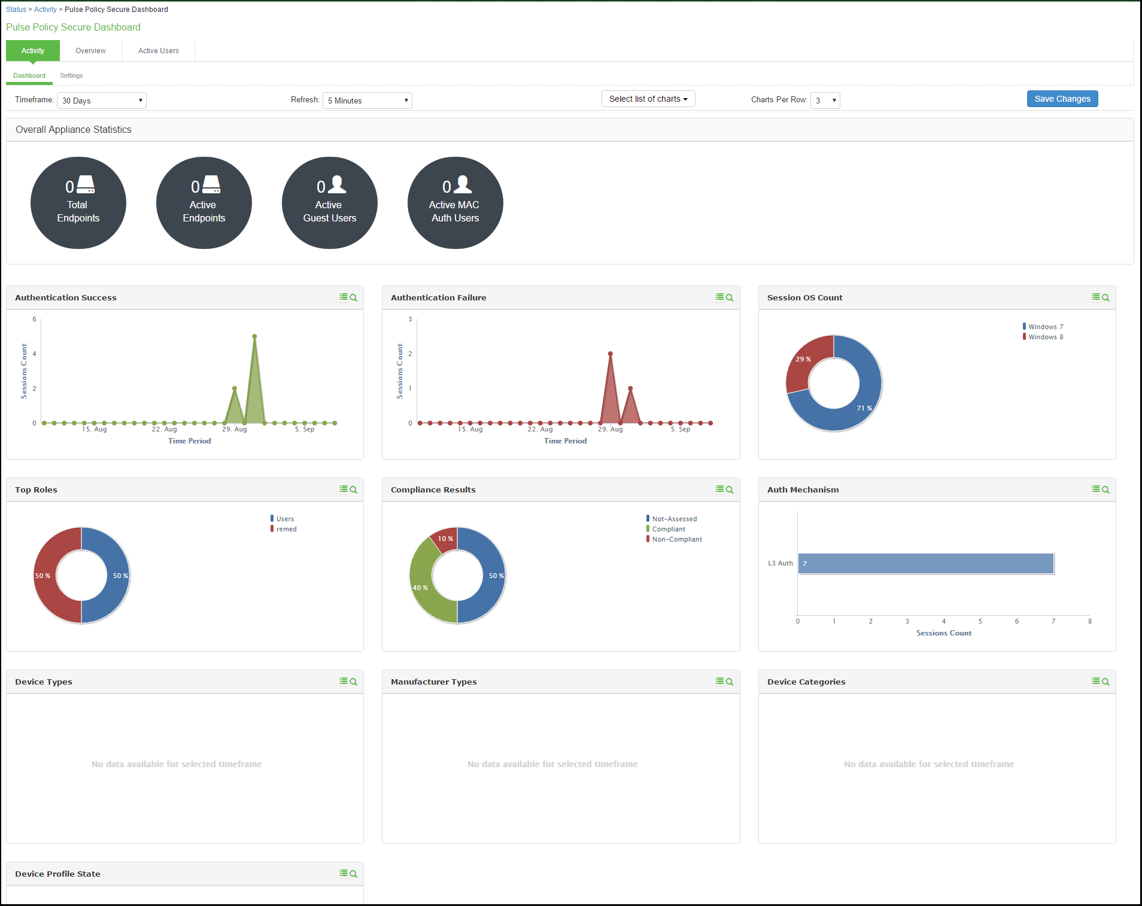Switch to the Overview tab
The image size is (1142, 906).
click(x=90, y=51)
